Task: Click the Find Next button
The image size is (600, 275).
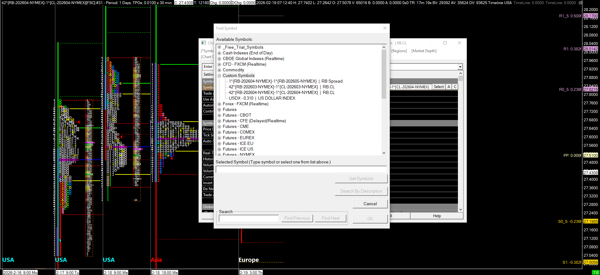Action: [x=331, y=218]
